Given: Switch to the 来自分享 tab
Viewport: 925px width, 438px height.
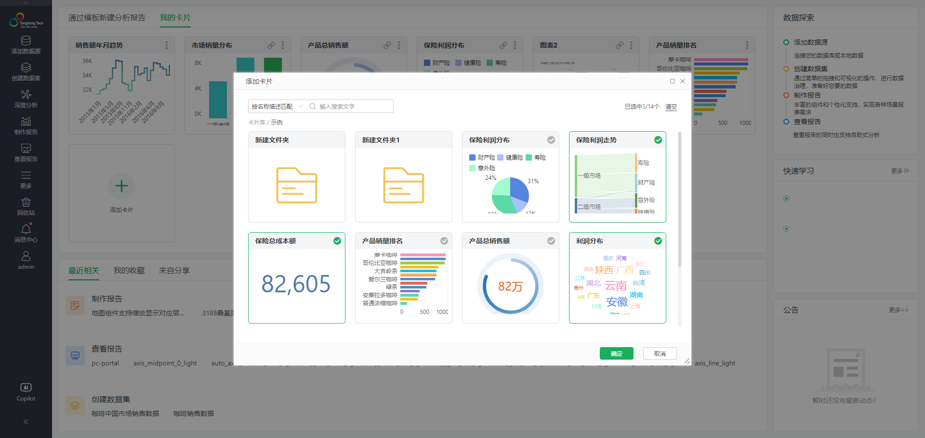Looking at the screenshot, I should coord(174,270).
